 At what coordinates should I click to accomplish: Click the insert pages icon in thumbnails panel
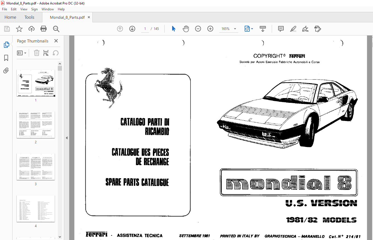pos(46,53)
